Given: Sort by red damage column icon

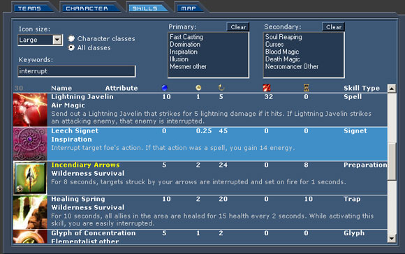Looking at the screenshot, I should pyautogui.click(x=267, y=88).
